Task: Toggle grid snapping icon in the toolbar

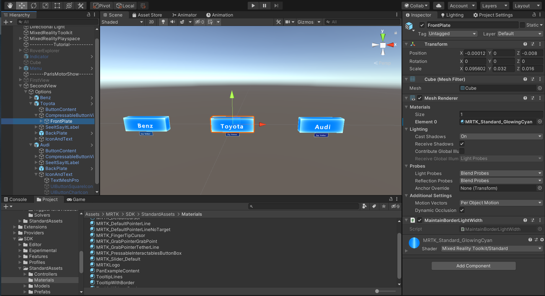Action: tap(143, 6)
